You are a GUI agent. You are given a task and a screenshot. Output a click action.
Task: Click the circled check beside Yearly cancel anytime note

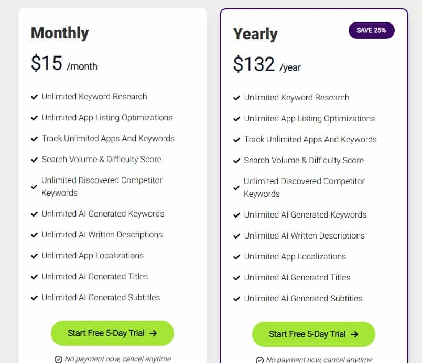coord(259,360)
